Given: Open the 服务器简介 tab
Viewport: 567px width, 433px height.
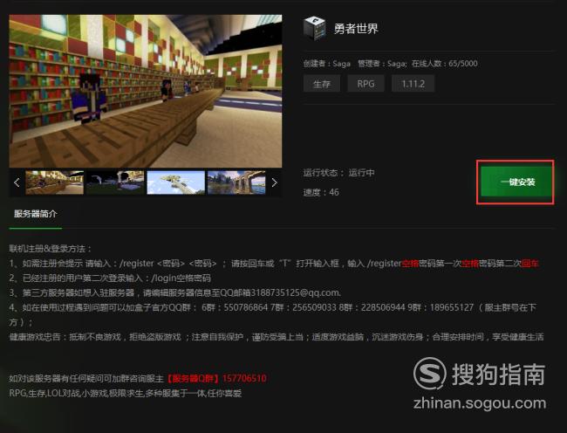Looking at the screenshot, I should pos(36,214).
